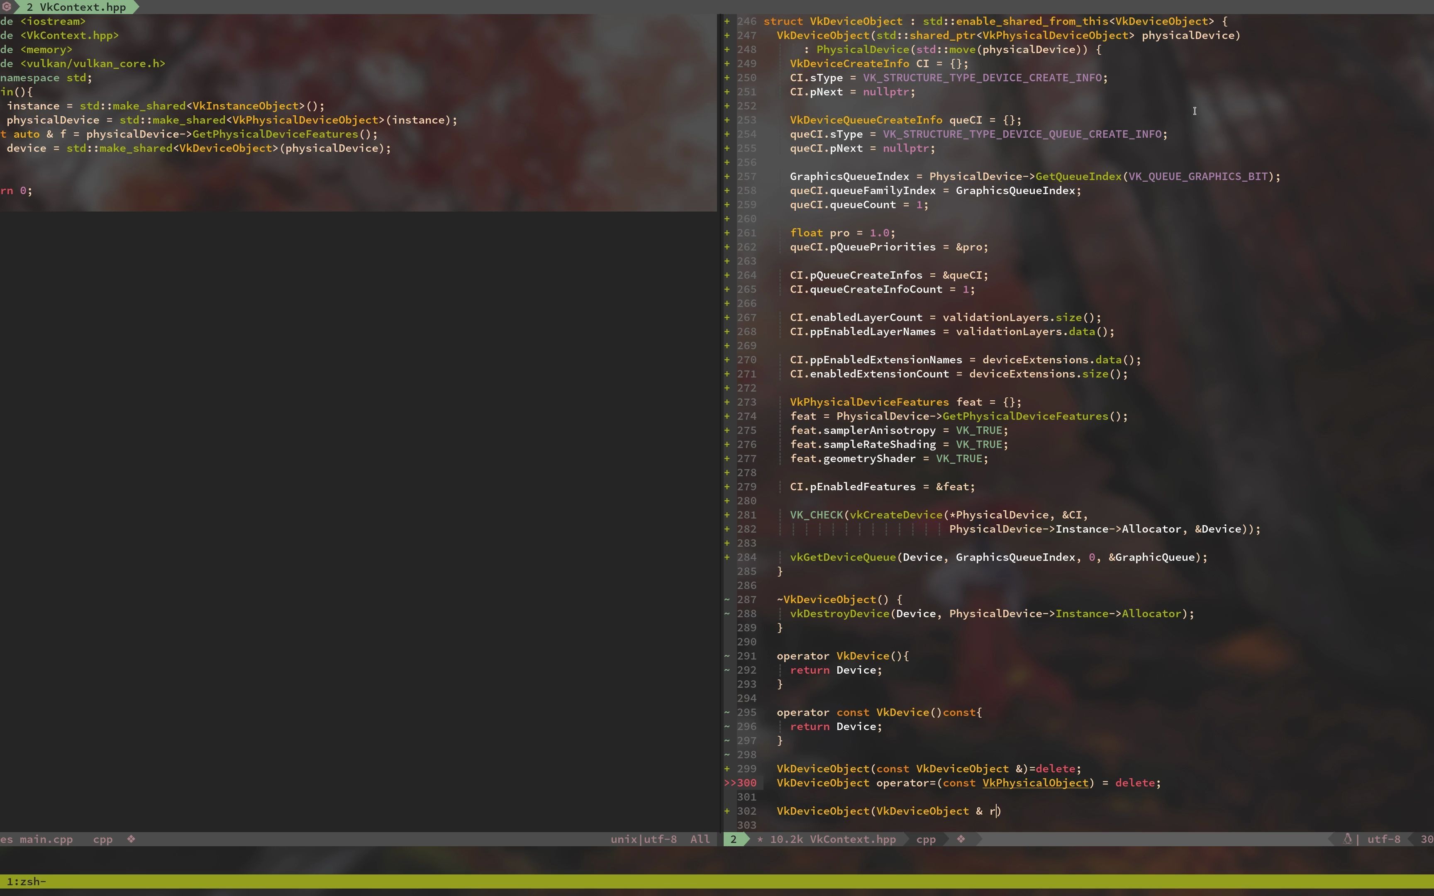Screen dimensions: 1434x896
Task: Click the main.cpp filename in statusline
Action: (46, 839)
